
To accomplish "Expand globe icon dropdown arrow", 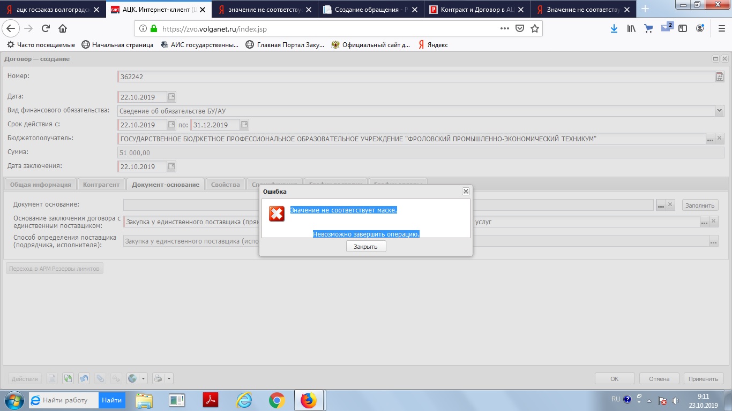I will [144, 379].
